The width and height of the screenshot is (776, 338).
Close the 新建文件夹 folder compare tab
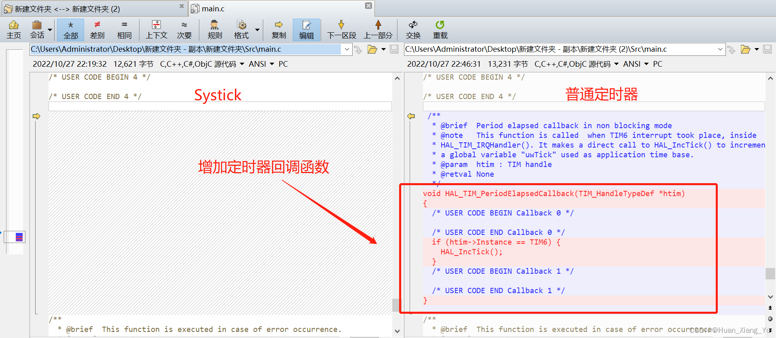pyautogui.click(x=182, y=6)
